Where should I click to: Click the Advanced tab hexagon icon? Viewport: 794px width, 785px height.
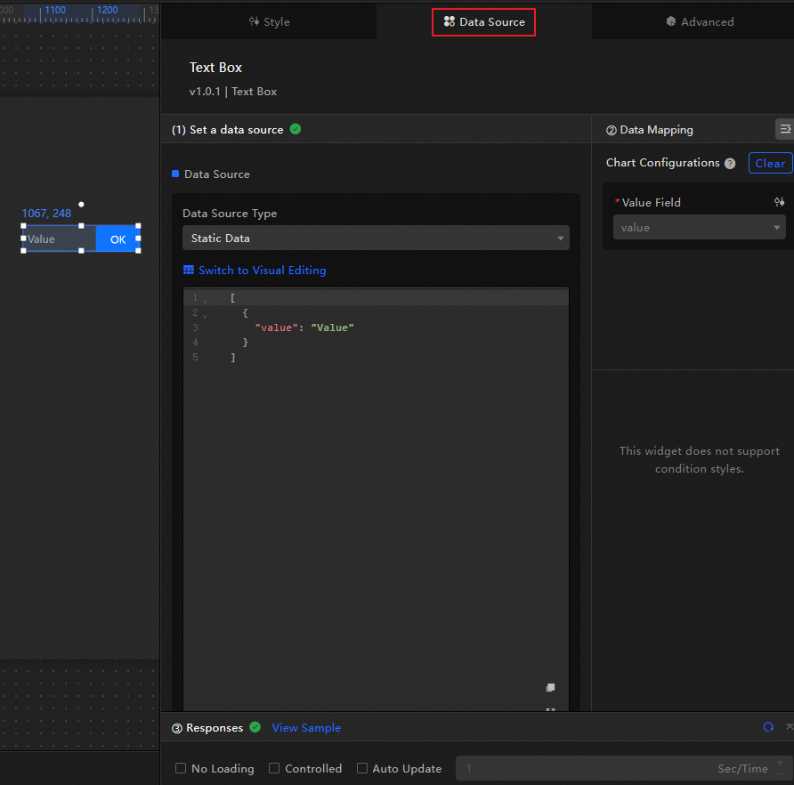(x=671, y=21)
